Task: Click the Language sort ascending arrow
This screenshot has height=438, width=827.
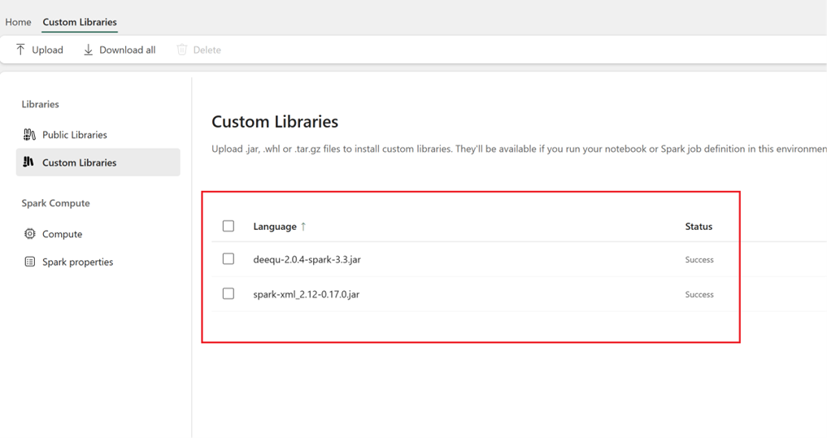Action: pos(303,227)
